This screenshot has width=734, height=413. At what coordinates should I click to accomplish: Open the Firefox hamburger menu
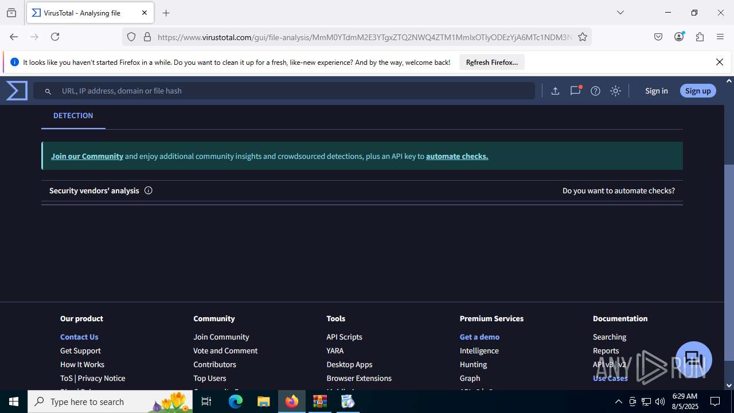(720, 37)
